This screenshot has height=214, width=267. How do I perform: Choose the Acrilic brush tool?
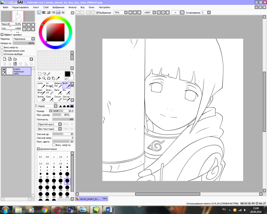point(41,85)
